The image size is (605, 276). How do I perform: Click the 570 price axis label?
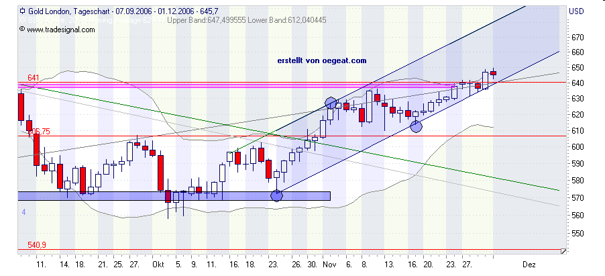[578, 198]
